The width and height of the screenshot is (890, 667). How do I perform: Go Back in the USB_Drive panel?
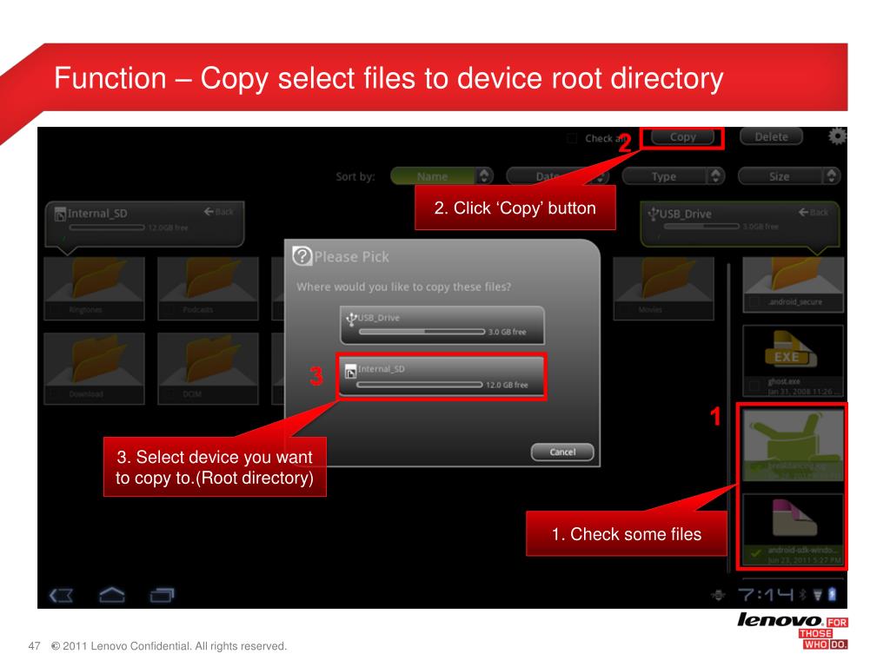coord(814,212)
